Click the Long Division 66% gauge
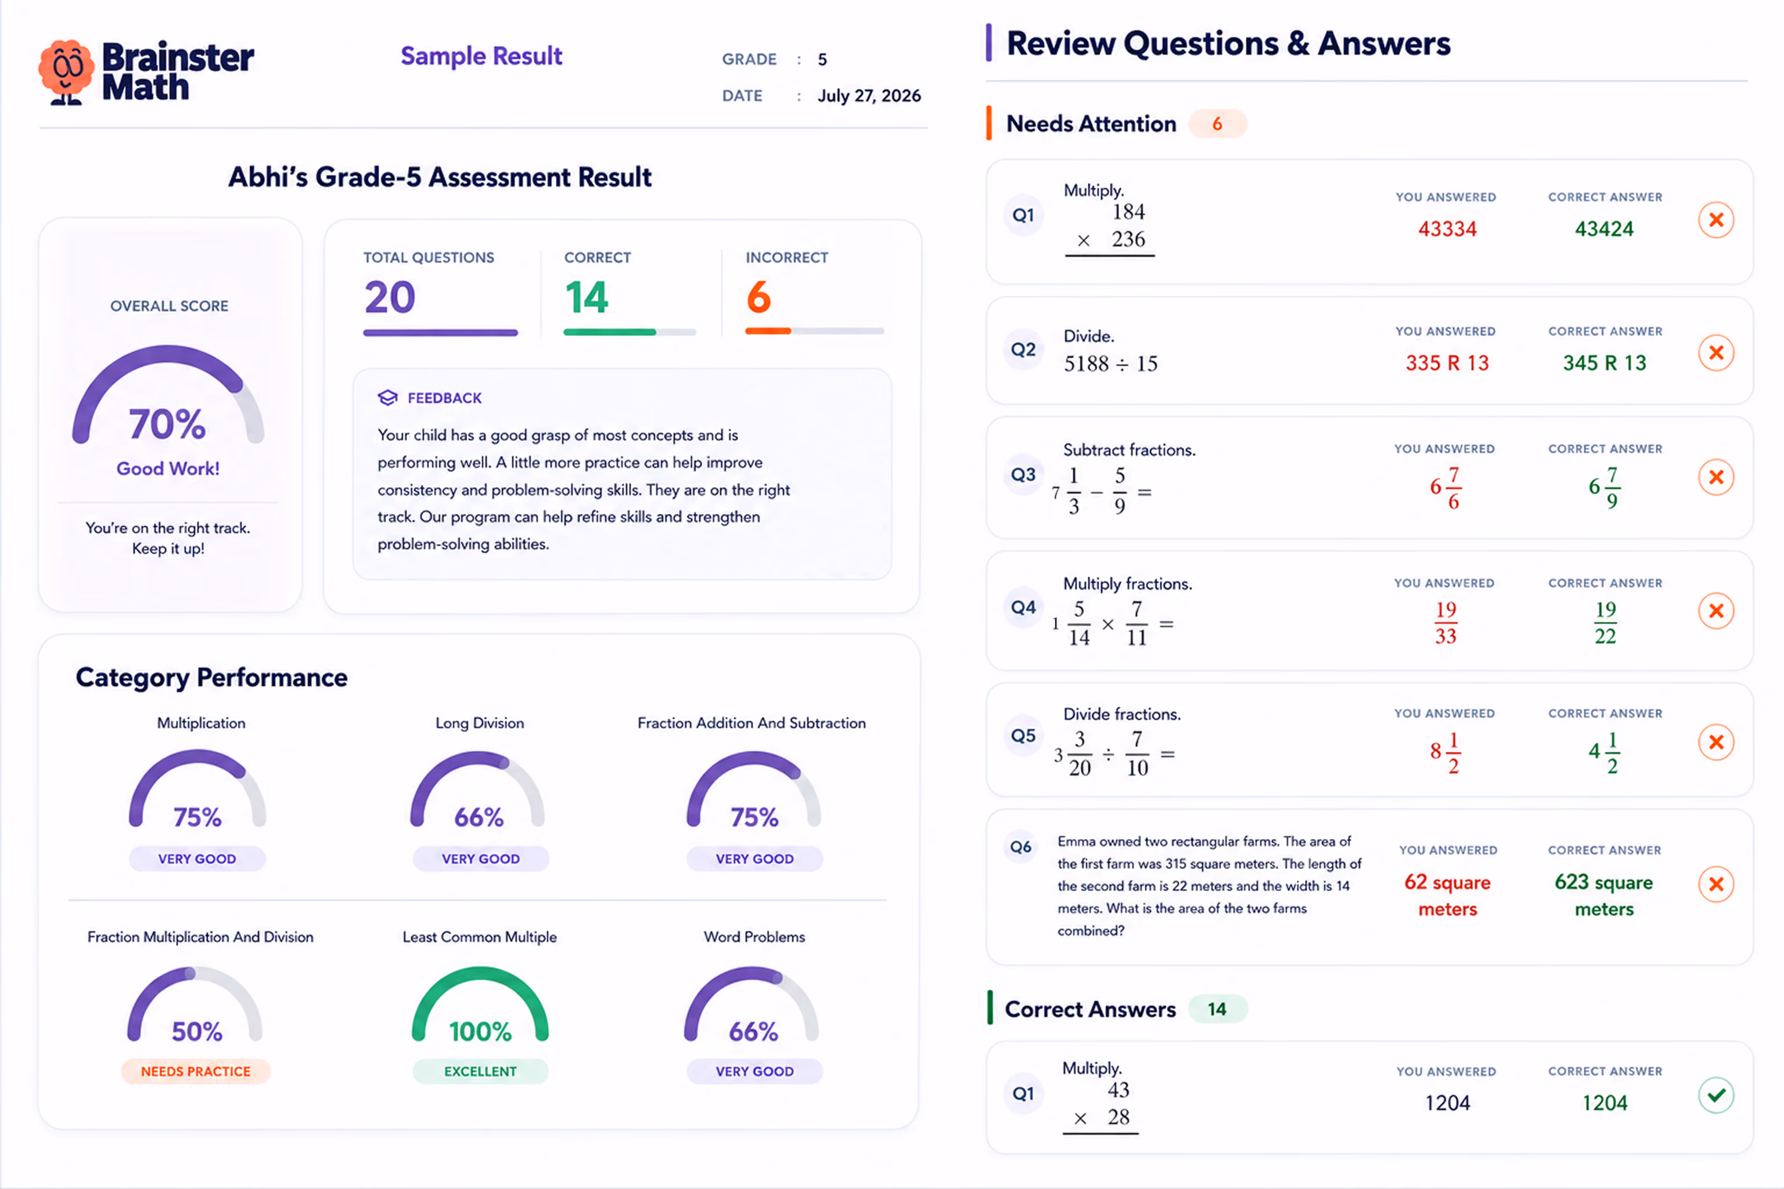This screenshot has height=1189, width=1784. pyautogui.click(x=478, y=790)
